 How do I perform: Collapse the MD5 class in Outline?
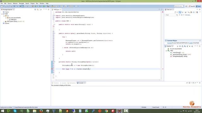click(x=166, y=51)
